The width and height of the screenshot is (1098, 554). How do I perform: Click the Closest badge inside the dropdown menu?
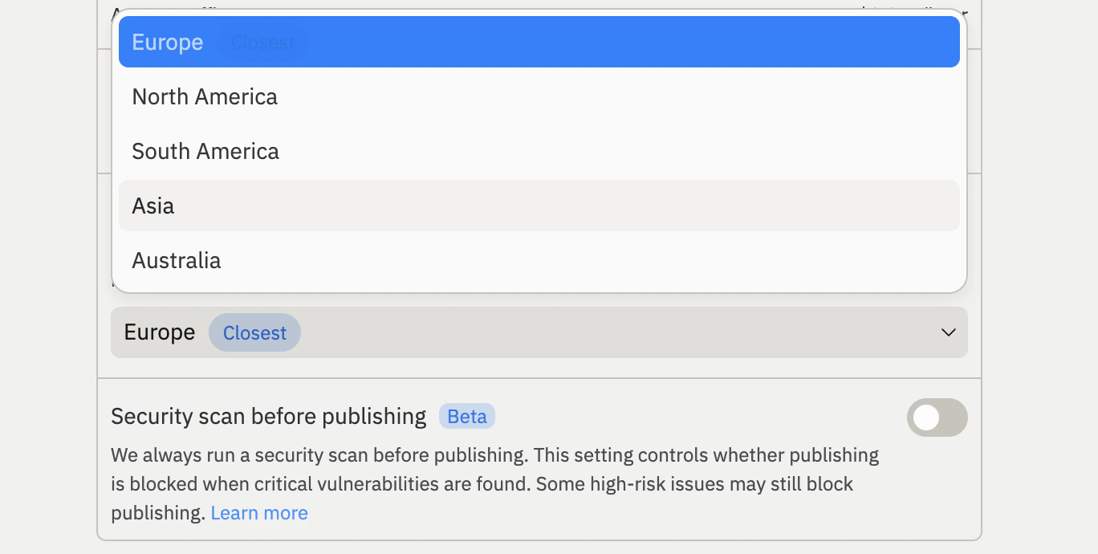tap(262, 42)
